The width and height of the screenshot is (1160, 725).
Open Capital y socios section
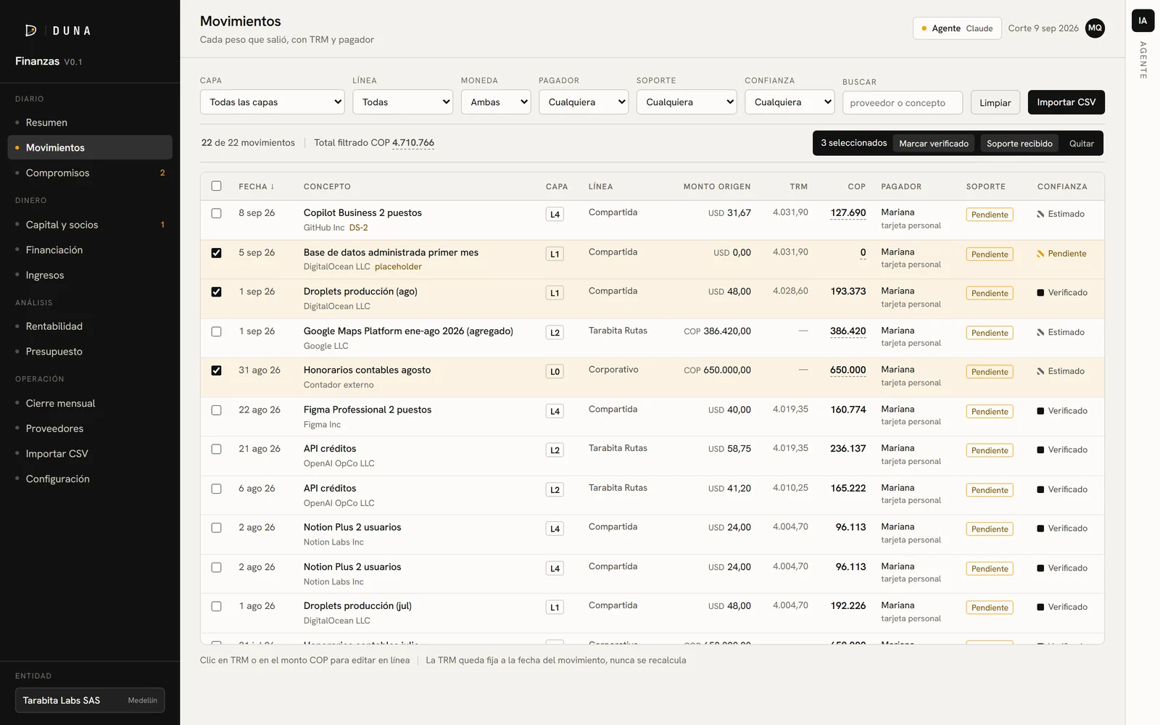tap(90, 225)
